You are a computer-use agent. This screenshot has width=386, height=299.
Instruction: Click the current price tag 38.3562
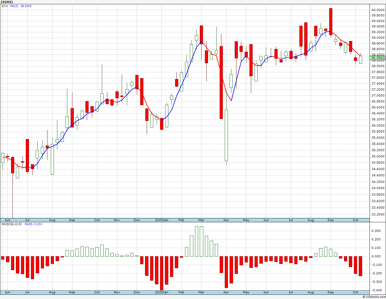377,58
